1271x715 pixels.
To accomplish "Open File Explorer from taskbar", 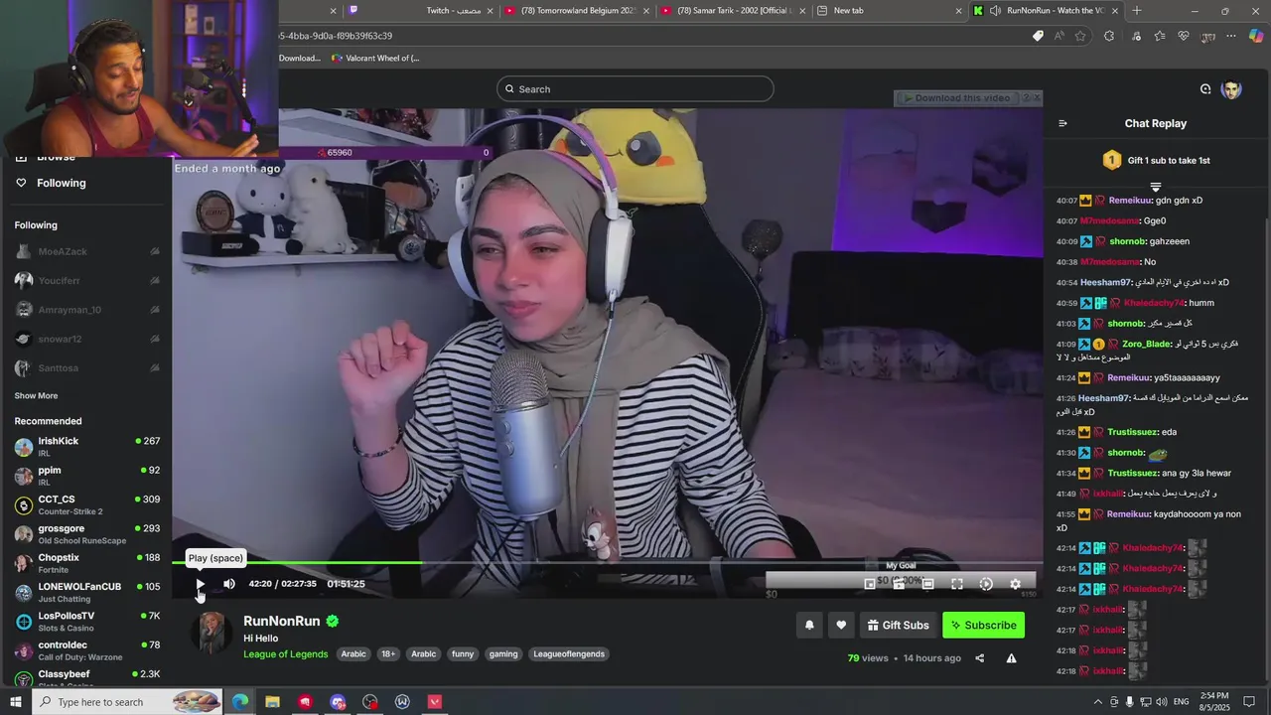I will (x=272, y=702).
